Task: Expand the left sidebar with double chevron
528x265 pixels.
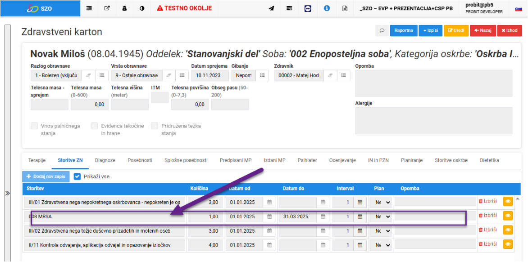Action: point(7,194)
